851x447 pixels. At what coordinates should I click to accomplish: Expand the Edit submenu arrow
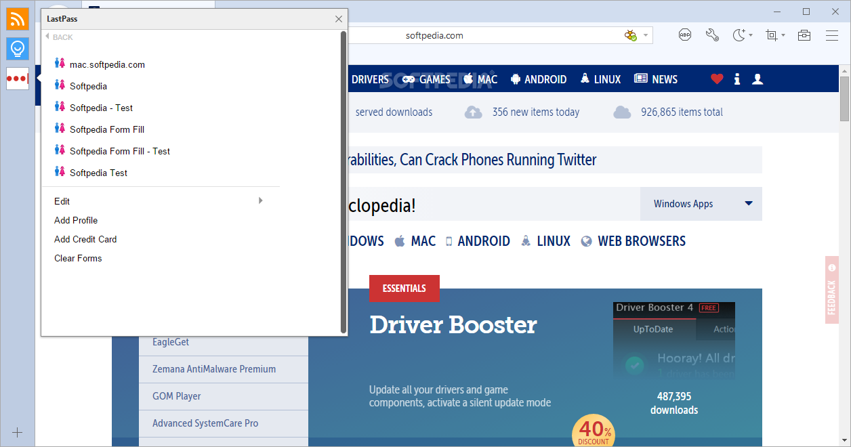point(260,200)
